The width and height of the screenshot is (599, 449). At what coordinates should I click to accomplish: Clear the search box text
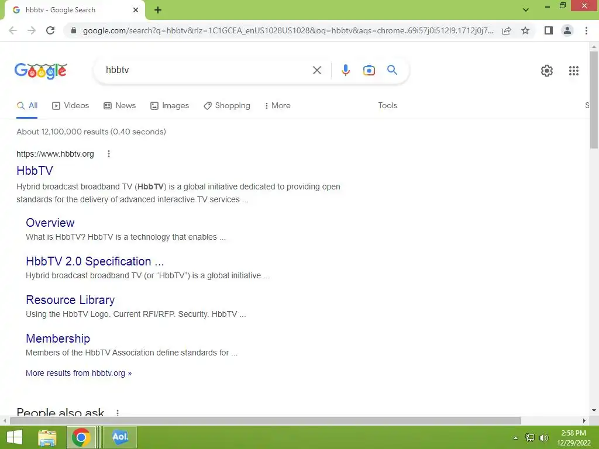click(316, 70)
